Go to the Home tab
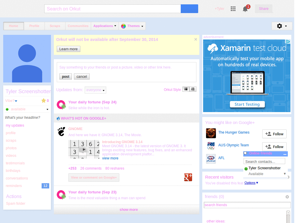 click(13, 26)
